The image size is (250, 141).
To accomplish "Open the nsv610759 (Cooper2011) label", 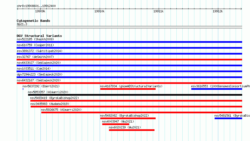I will pyautogui.click(x=35, y=45).
